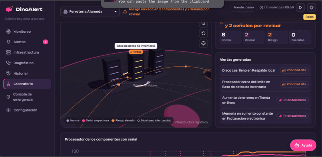The image size is (322, 157).
Task: Click the Sala de servidores label
Action: point(145,85)
